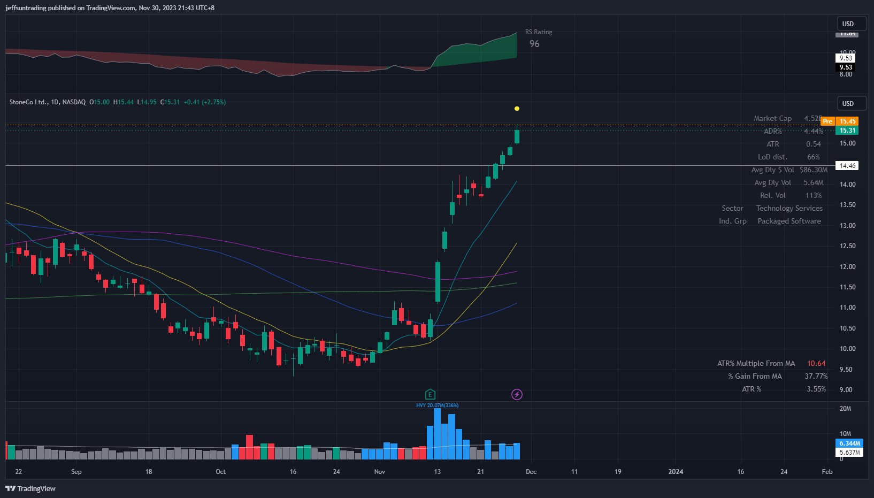874x498 pixels.
Task: Click the 2024 label on the date axis
Action: pos(676,472)
